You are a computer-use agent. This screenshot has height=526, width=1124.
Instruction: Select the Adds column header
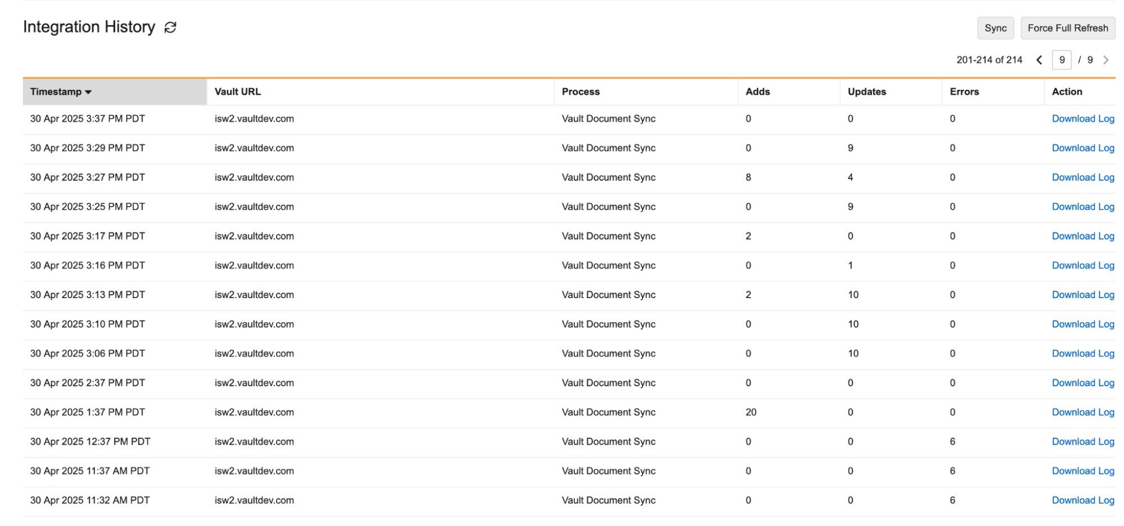coord(757,92)
